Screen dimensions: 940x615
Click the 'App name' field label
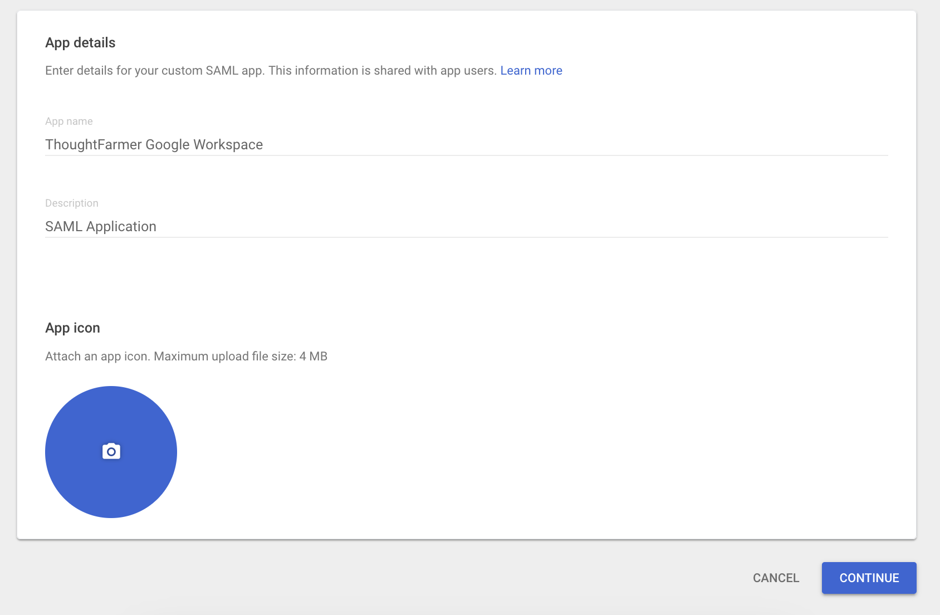click(69, 121)
